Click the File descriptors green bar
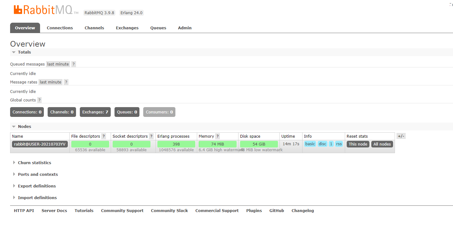Screen dimensions: 453x230 click(x=90, y=144)
